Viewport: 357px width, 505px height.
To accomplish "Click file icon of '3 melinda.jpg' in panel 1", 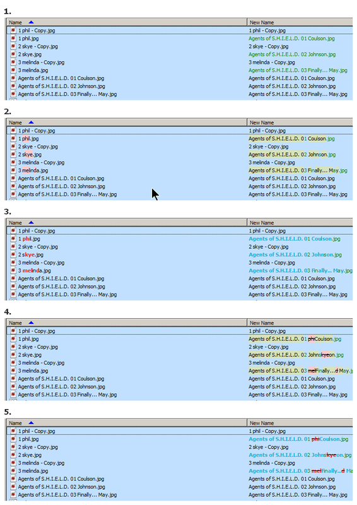I will (13, 70).
